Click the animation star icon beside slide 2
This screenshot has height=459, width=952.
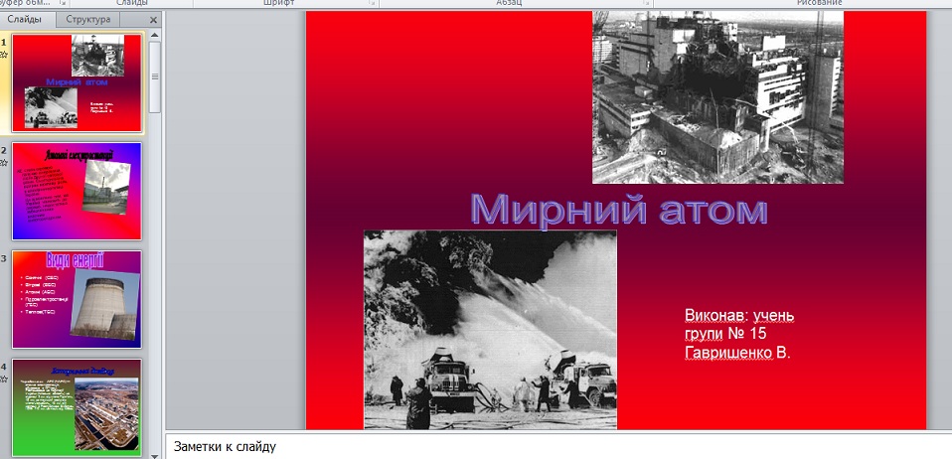tap(4, 163)
